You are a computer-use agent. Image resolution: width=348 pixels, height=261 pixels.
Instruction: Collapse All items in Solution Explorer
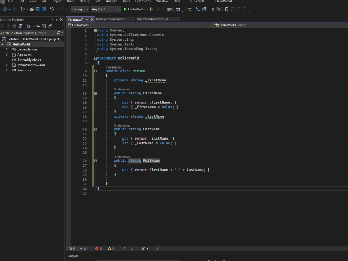45,26
